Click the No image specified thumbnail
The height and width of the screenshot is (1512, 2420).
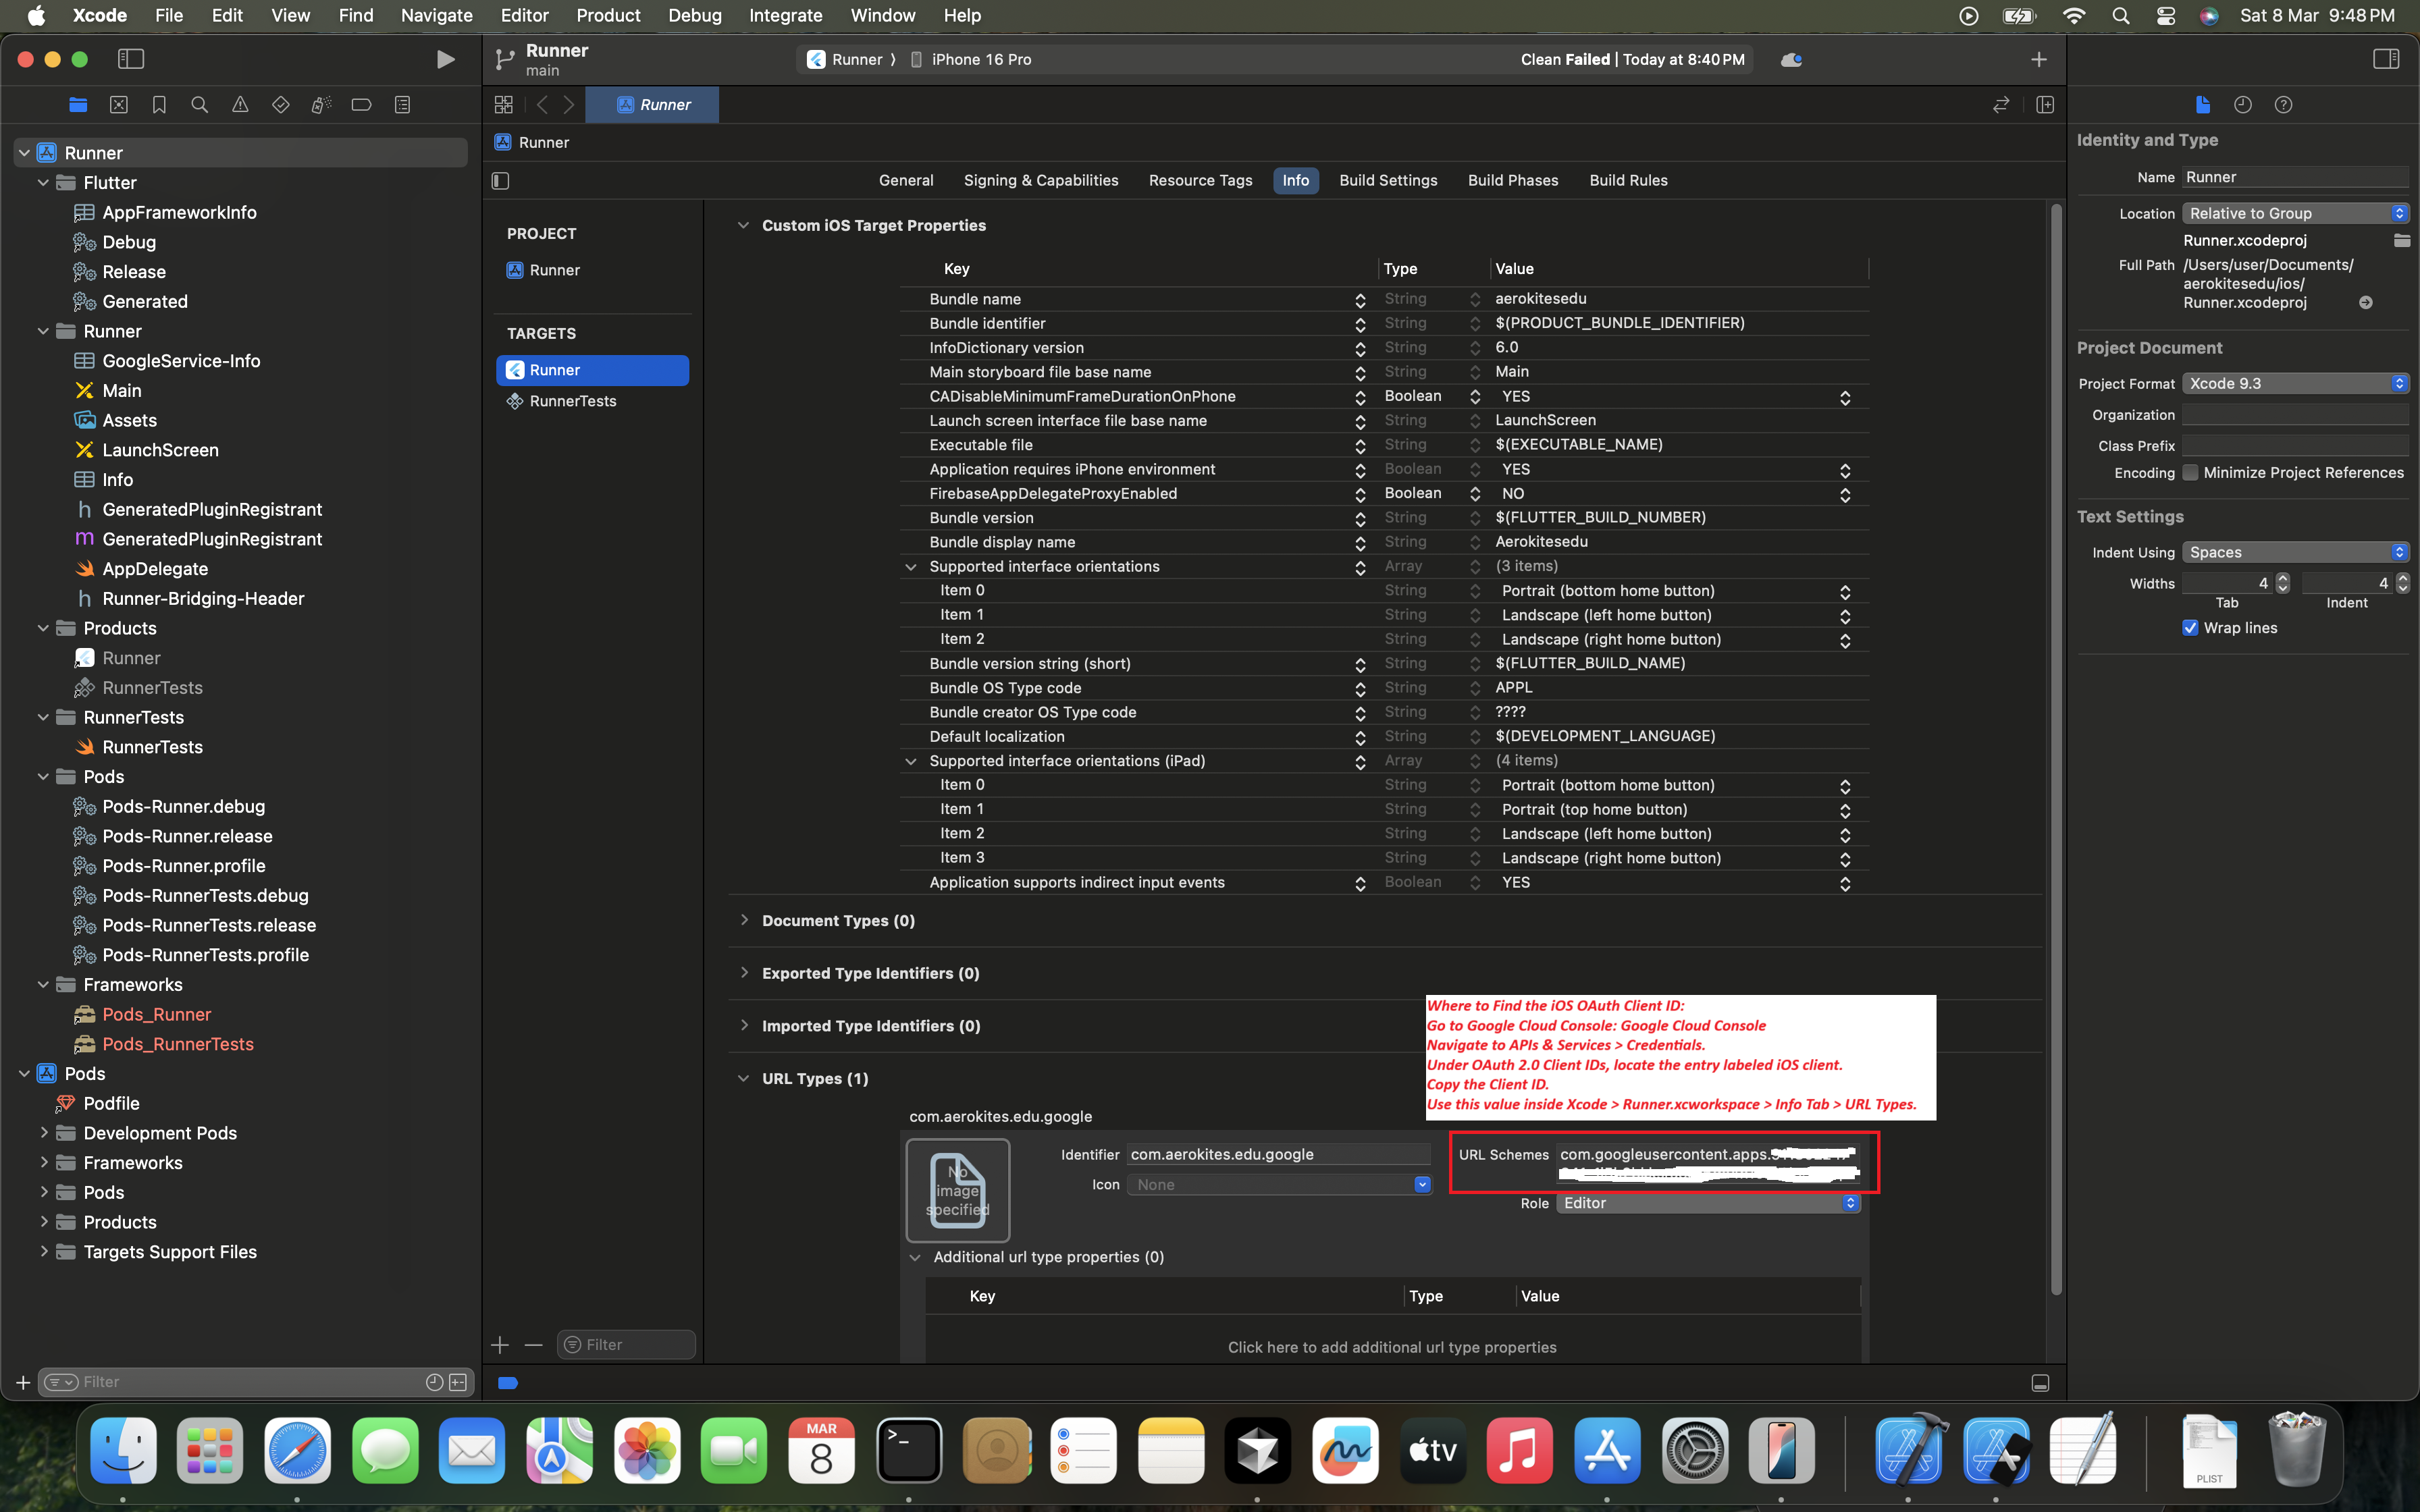pyautogui.click(x=957, y=1190)
